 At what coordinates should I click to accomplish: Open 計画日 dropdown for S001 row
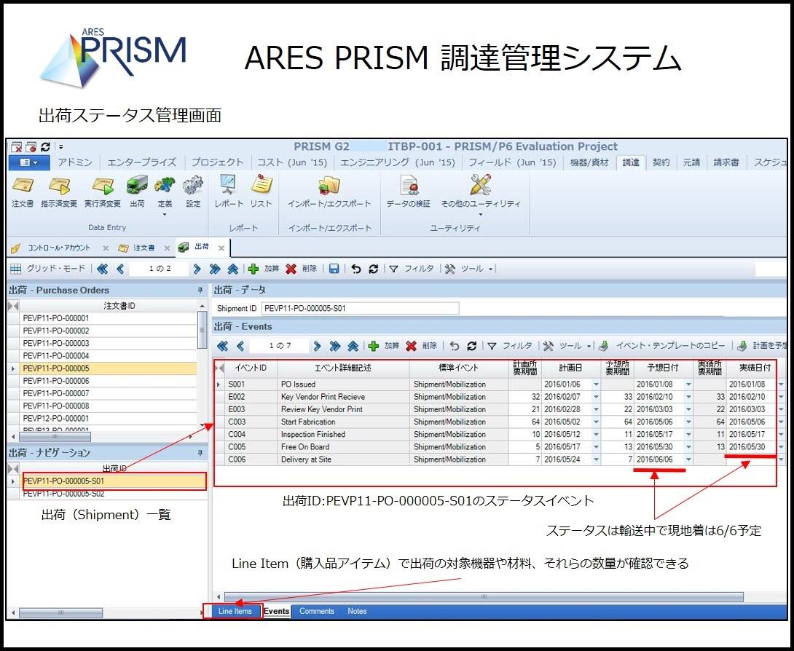coord(596,384)
